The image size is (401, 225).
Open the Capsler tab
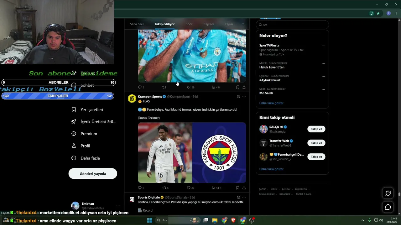209,24
